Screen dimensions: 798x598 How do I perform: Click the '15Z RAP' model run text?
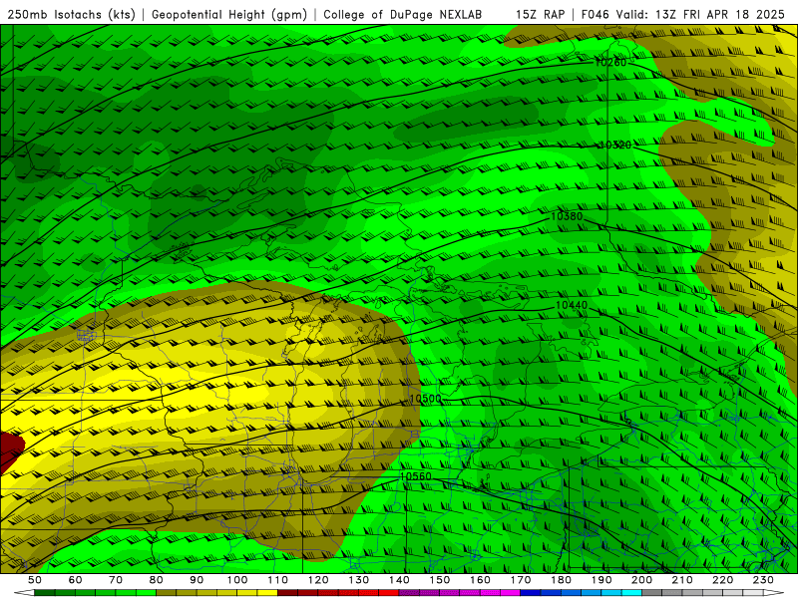540,15
